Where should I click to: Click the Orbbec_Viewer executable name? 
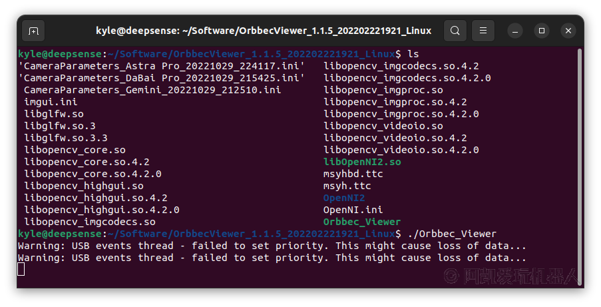click(x=362, y=222)
